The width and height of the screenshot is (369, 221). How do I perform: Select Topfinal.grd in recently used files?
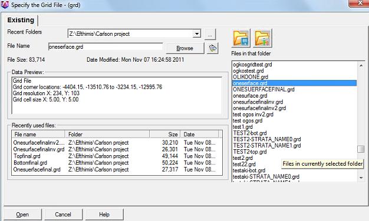click(x=27, y=156)
